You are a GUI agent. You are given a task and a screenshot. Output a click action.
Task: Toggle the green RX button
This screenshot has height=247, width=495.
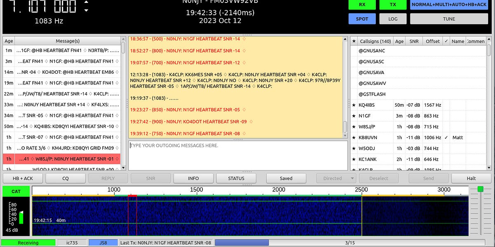[362, 5]
